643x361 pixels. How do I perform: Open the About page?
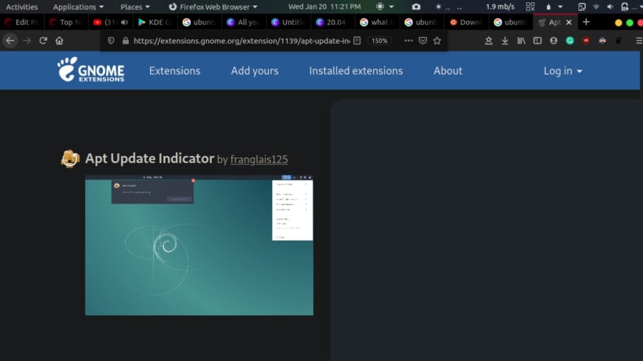click(448, 71)
